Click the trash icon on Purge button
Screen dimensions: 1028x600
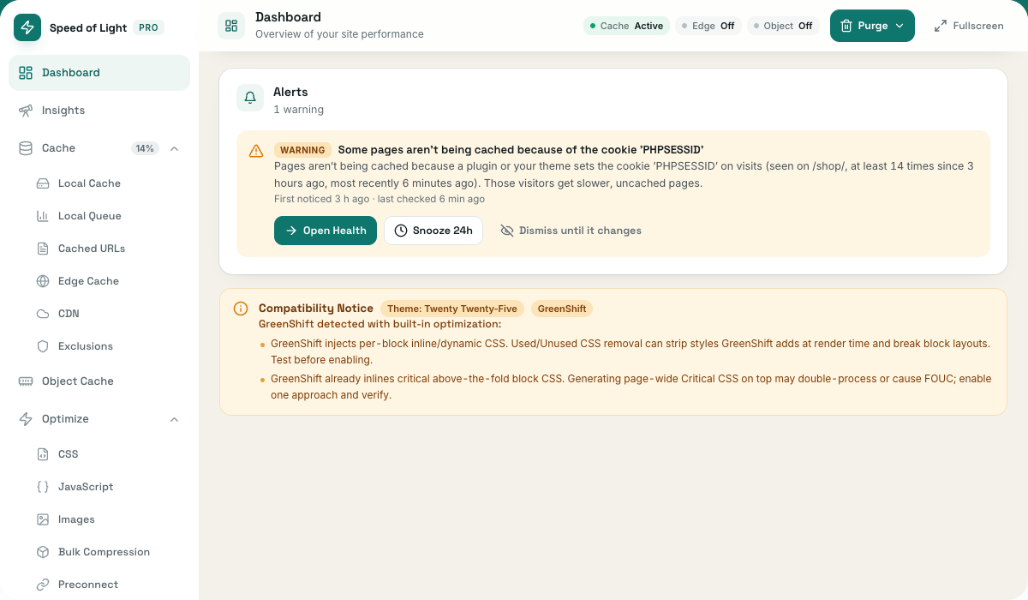[846, 26]
